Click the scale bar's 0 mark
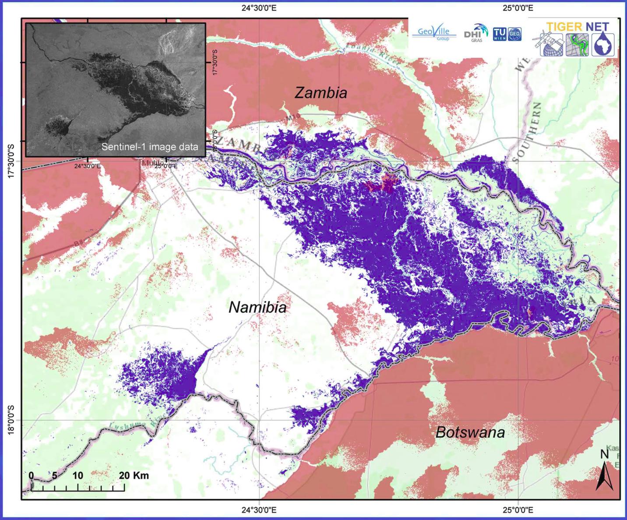627x520 pixels. click(x=31, y=475)
